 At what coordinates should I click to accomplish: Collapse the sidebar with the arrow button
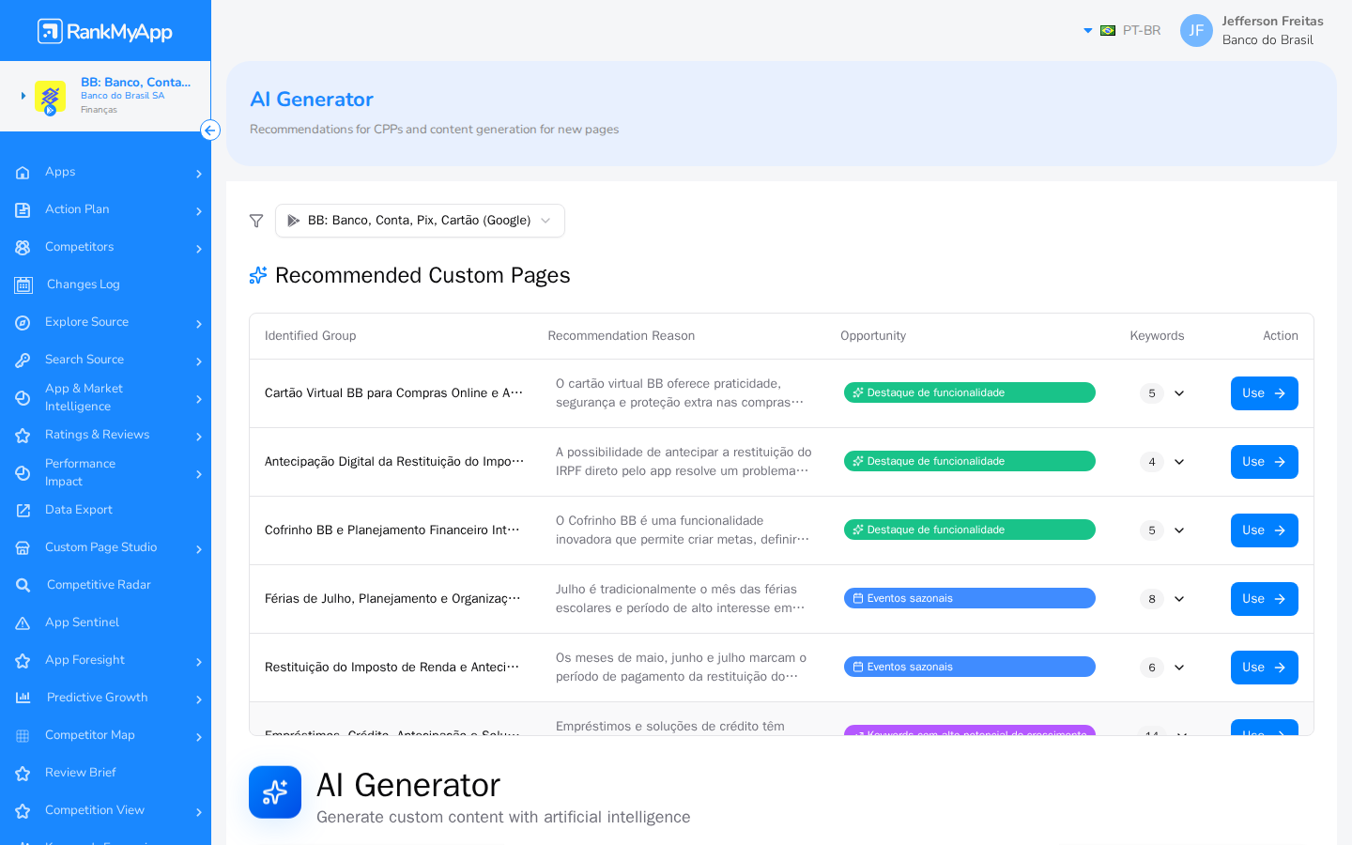tap(210, 131)
